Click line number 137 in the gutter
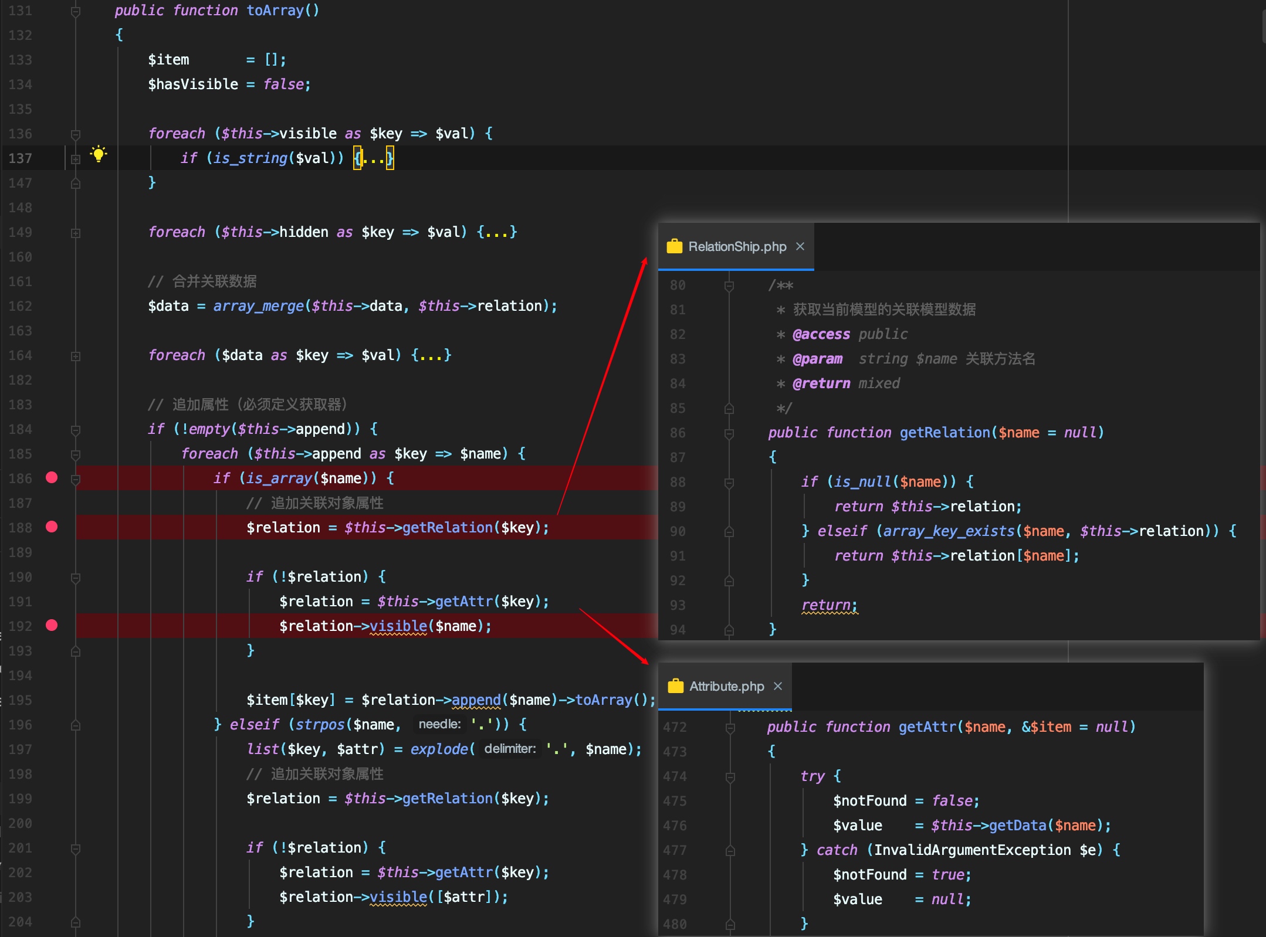Image resolution: width=1266 pixels, height=937 pixels. (20, 158)
